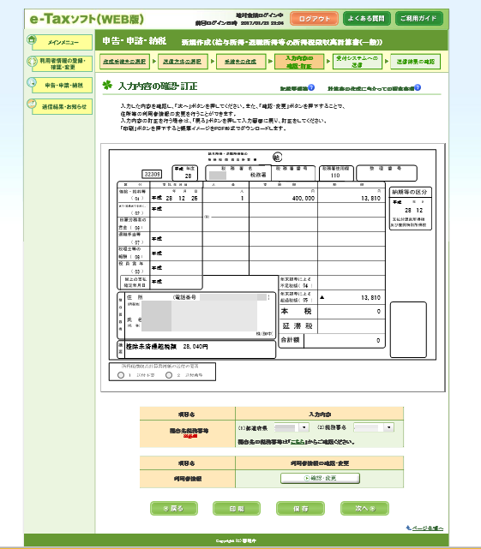Go to step 手続きの作成
This screenshot has width=481, height=549.
pyautogui.click(x=240, y=62)
